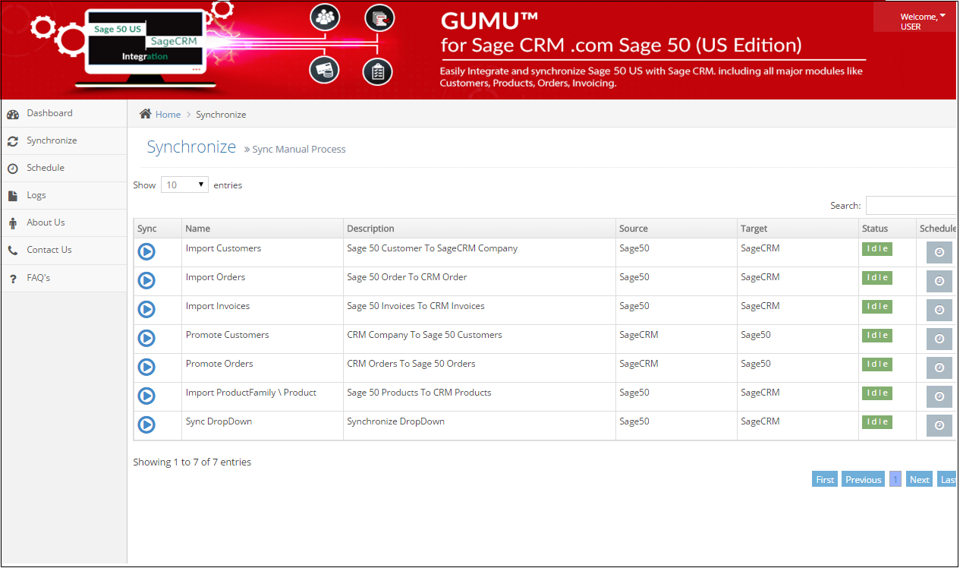Open schedule clock for Import Customers
Image resolution: width=963 pixels, height=568 pixels.
[x=939, y=252]
